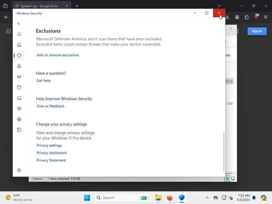Open a new browser tab
Image resolution: width=272 pixels, height=204 pixels.
(77, 6)
